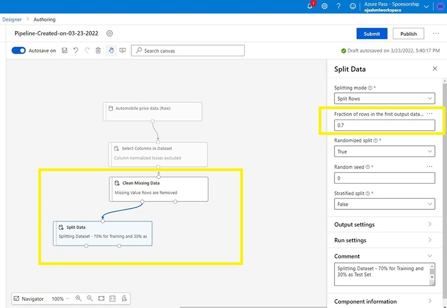Toggle the Autosave switch off
The width and height of the screenshot is (447, 308).
click(x=18, y=50)
